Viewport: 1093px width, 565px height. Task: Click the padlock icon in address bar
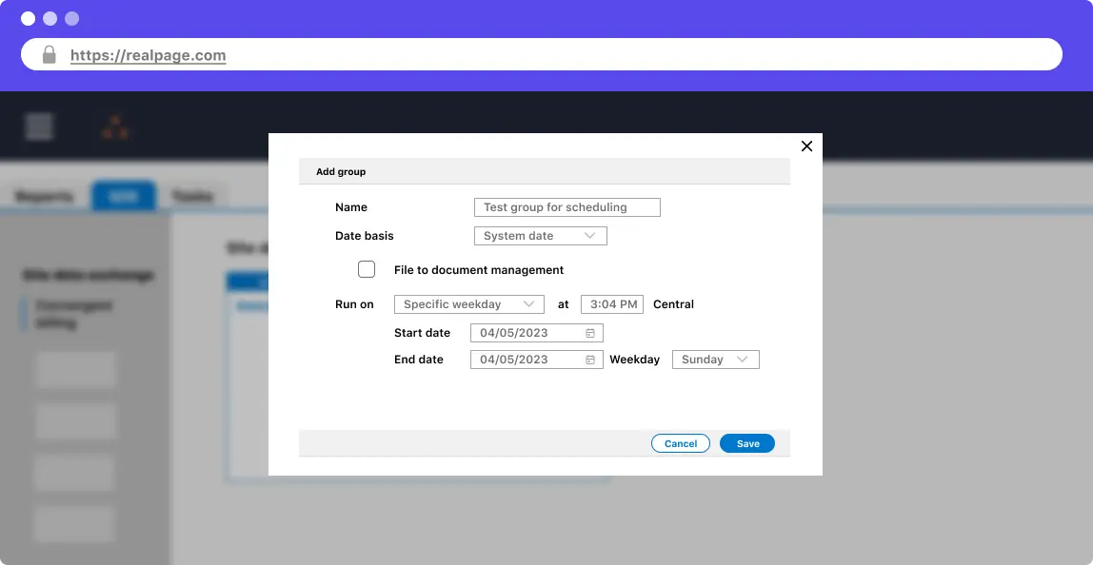[50, 55]
